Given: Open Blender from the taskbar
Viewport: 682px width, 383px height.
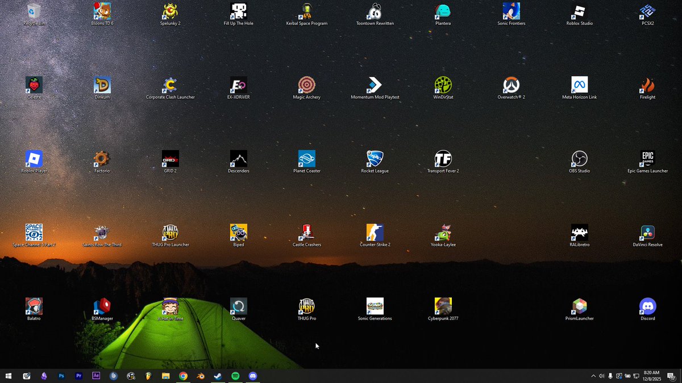Looking at the screenshot, I should coord(201,376).
